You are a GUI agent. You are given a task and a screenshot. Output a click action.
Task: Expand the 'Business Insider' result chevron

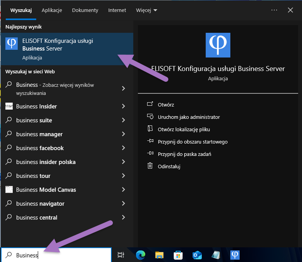pyautogui.click(x=123, y=106)
